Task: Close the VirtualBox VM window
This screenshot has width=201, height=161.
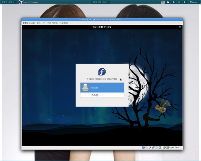Action: tap(181, 19)
